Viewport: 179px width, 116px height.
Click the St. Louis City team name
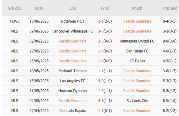137,101
